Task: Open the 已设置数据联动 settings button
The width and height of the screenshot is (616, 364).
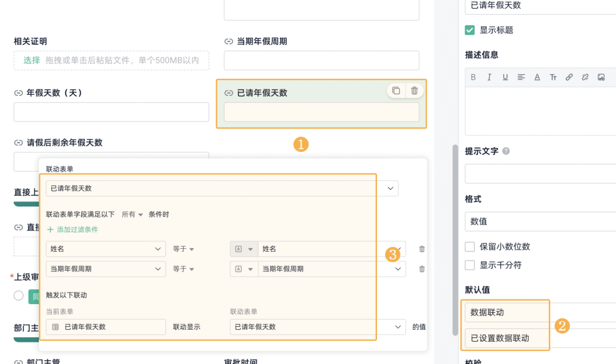Action: point(541,338)
